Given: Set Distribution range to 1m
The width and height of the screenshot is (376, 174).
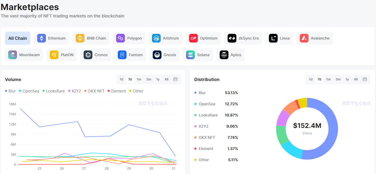Looking at the screenshot, I should 328,79.
